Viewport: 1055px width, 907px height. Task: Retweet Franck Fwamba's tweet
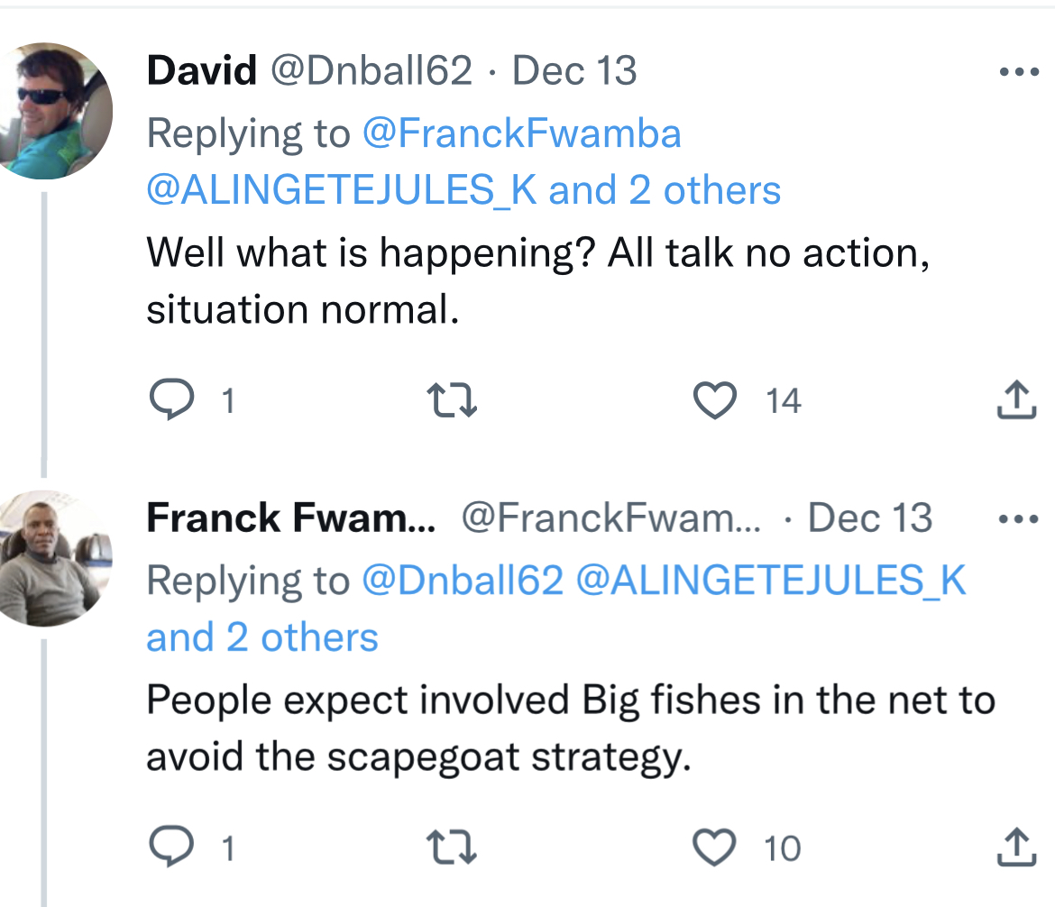[x=452, y=847]
